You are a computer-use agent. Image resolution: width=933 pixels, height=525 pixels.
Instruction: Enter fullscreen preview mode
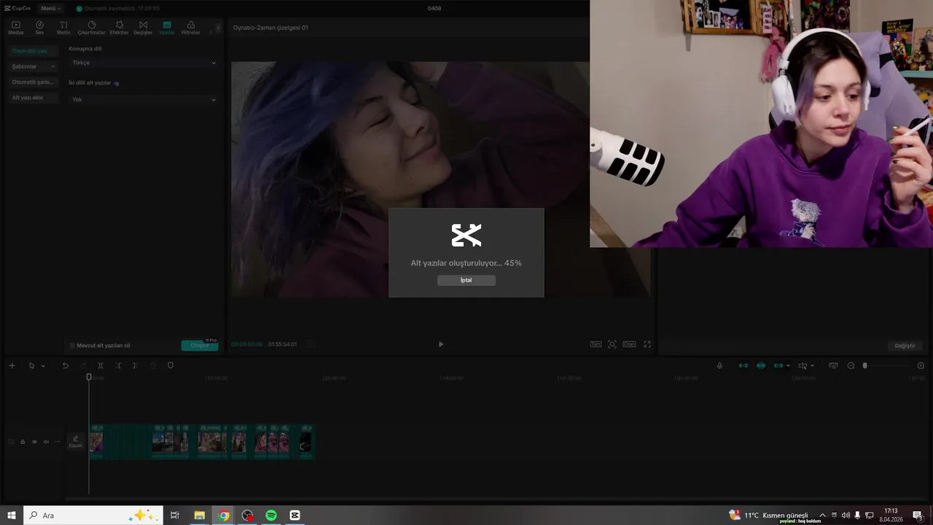647,344
